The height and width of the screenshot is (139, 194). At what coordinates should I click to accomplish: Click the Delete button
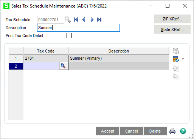click(x=155, y=131)
